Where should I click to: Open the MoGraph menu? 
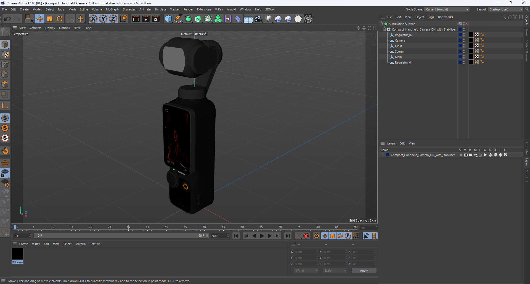(112, 9)
